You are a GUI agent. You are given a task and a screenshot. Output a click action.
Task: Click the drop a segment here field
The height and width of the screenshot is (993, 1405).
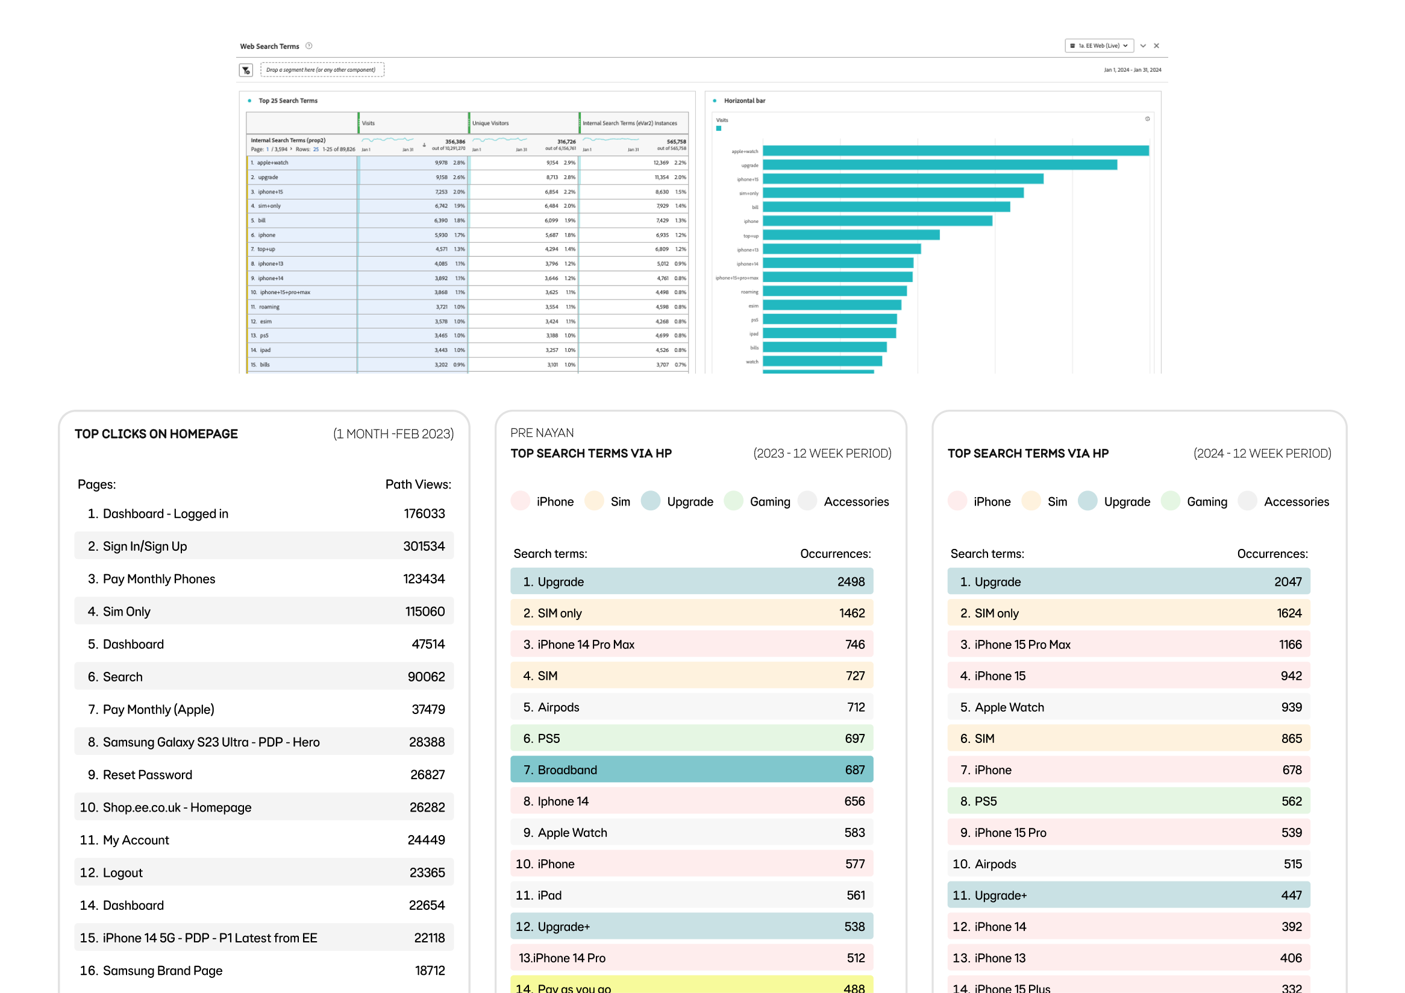pyautogui.click(x=322, y=70)
